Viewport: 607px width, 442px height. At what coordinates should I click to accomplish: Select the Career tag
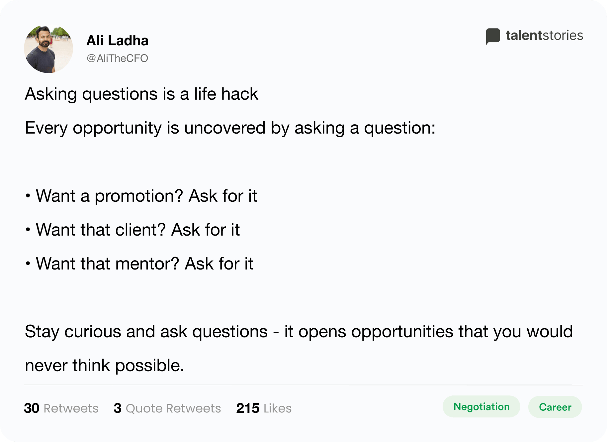[555, 407]
